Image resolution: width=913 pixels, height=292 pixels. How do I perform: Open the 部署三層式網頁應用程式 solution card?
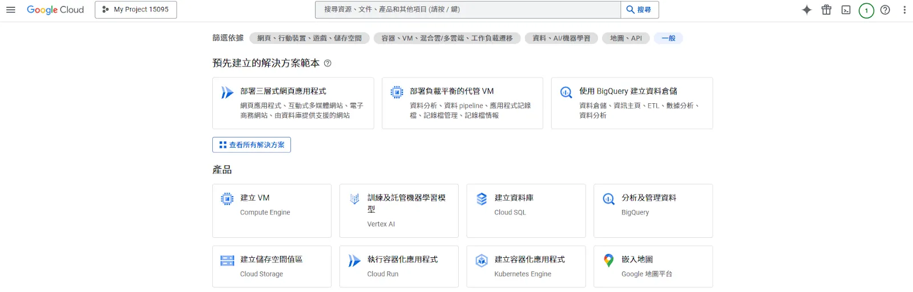tap(293, 103)
